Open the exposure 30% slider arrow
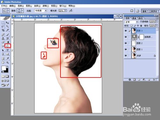This screenshot has width=160, height=120. 66,11
